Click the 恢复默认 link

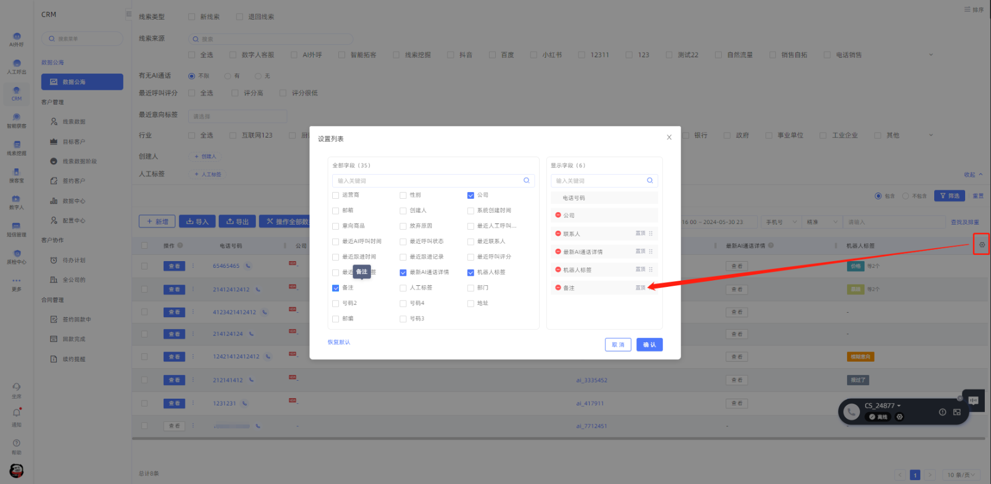click(339, 343)
